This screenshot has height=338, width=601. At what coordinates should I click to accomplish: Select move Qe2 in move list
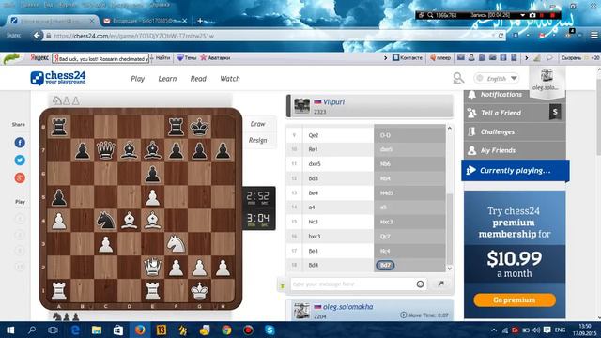coord(314,135)
